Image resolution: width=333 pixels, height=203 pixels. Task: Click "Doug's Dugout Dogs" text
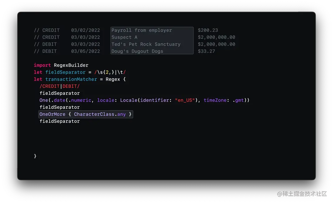click(137, 51)
